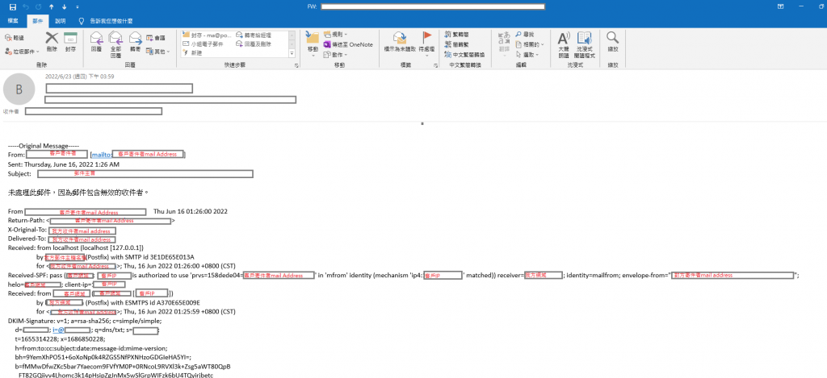Send message to OneNote (傳送至 OneNote)

[x=348, y=44]
